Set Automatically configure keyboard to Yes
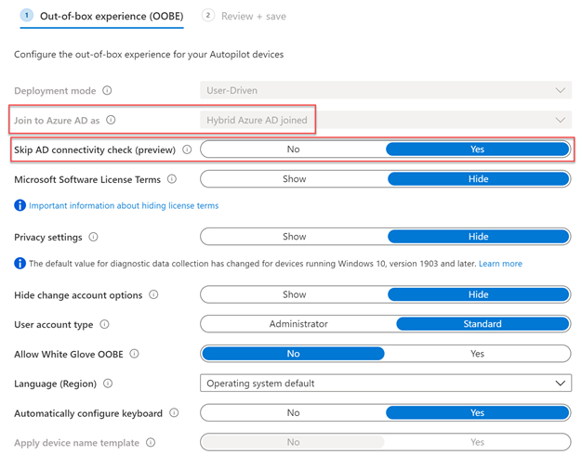Viewport: 582px width, 468px height. (x=477, y=412)
